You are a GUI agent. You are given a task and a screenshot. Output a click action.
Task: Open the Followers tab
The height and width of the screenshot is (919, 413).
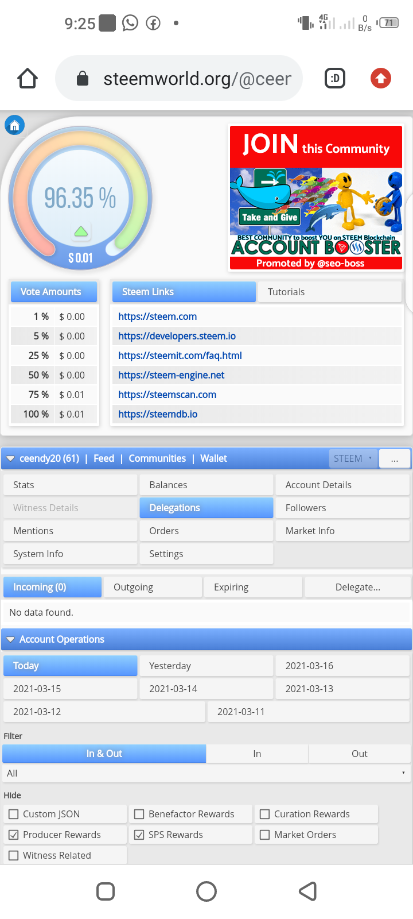click(342, 508)
